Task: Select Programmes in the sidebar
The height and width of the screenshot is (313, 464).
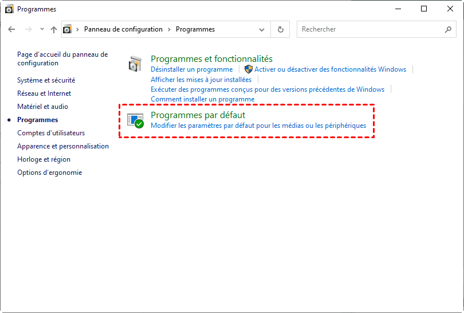Action: coord(38,120)
